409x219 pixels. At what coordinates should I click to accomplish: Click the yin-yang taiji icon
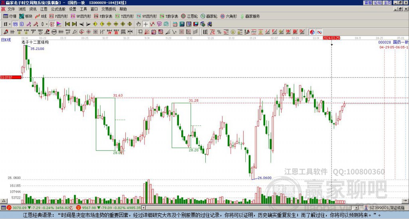coord(312,32)
